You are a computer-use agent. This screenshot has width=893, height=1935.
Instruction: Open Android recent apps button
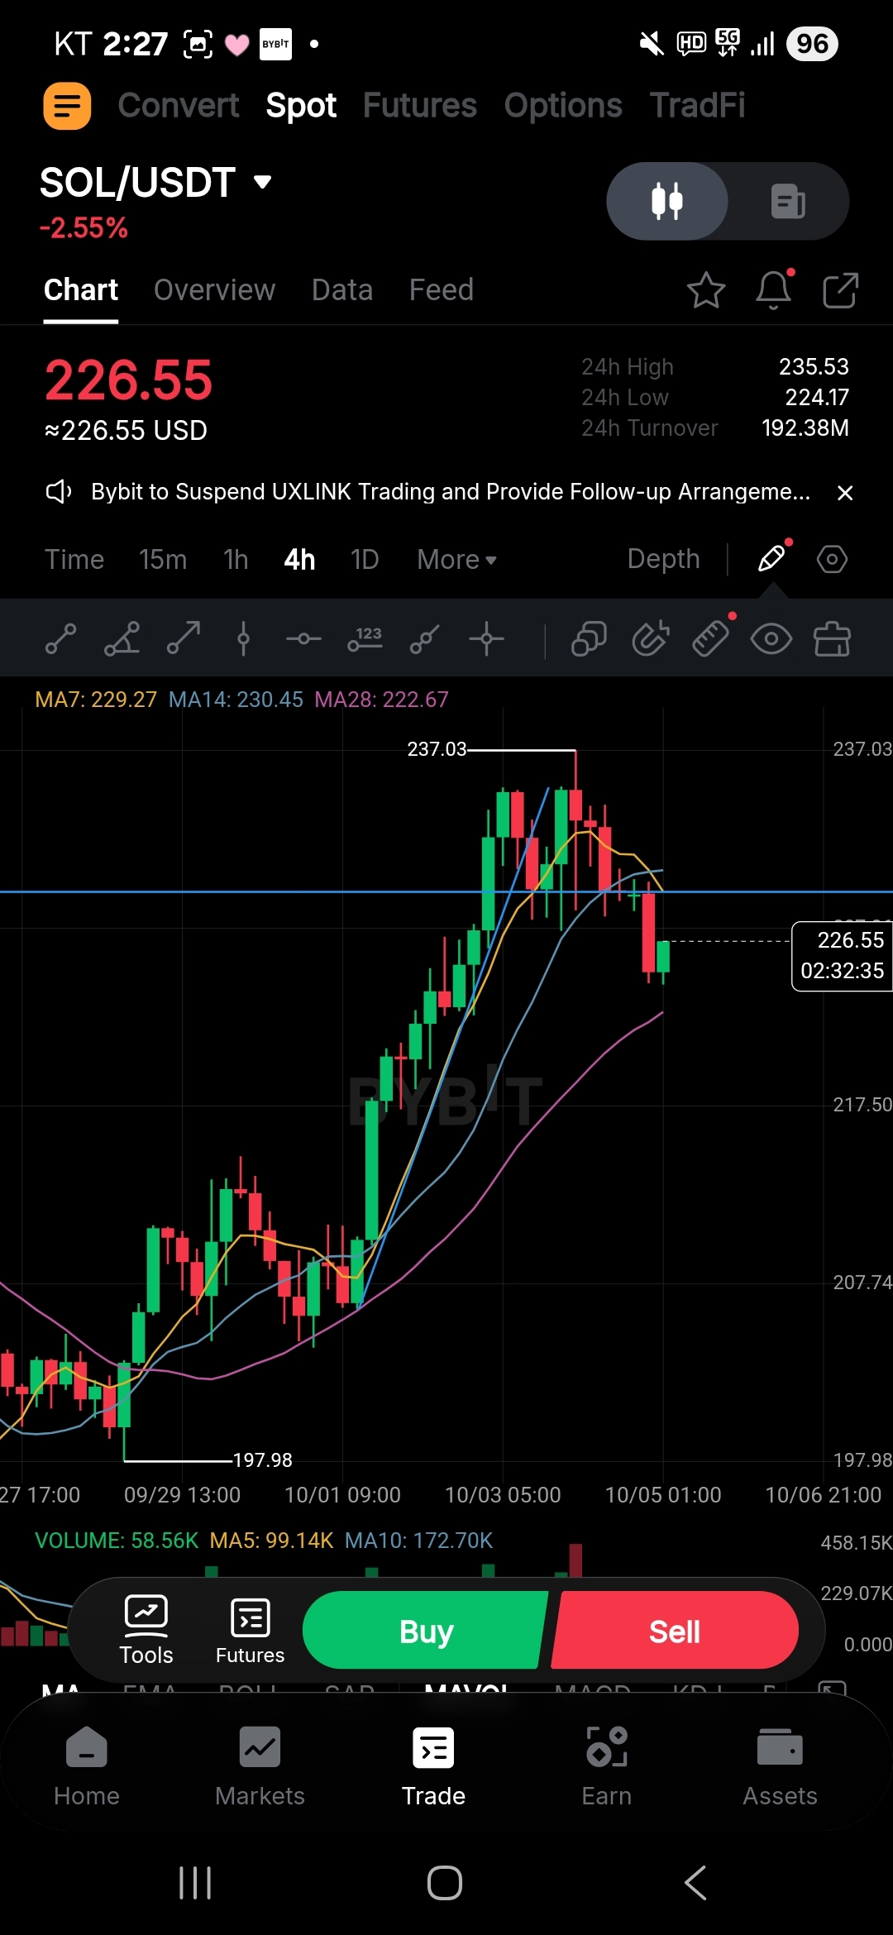click(x=195, y=1883)
